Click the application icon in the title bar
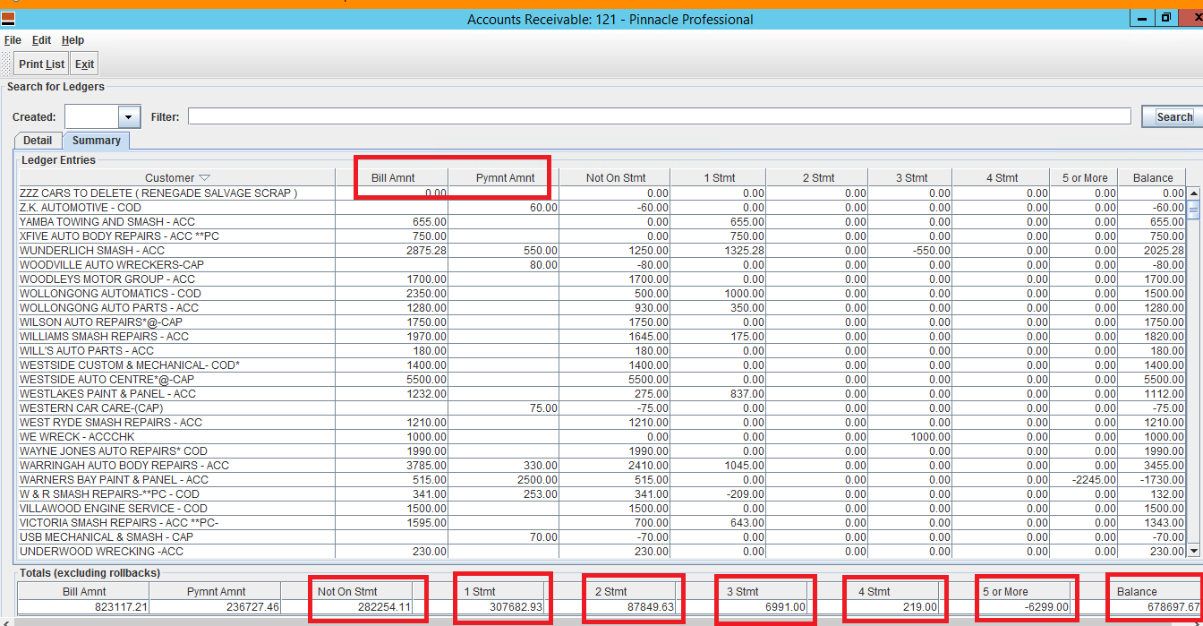The image size is (1203, 626). pyautogui.click(x=8, y=19)
